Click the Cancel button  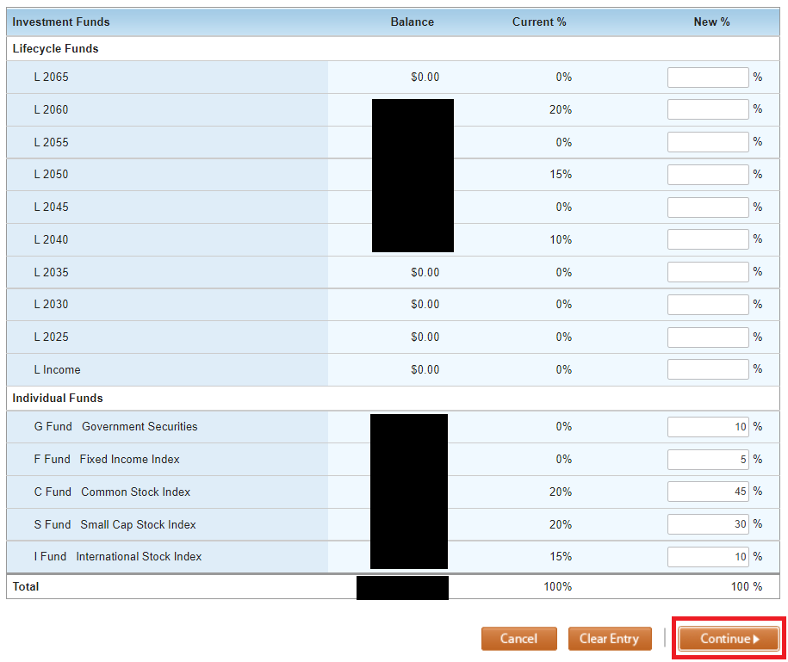point(518,639)
